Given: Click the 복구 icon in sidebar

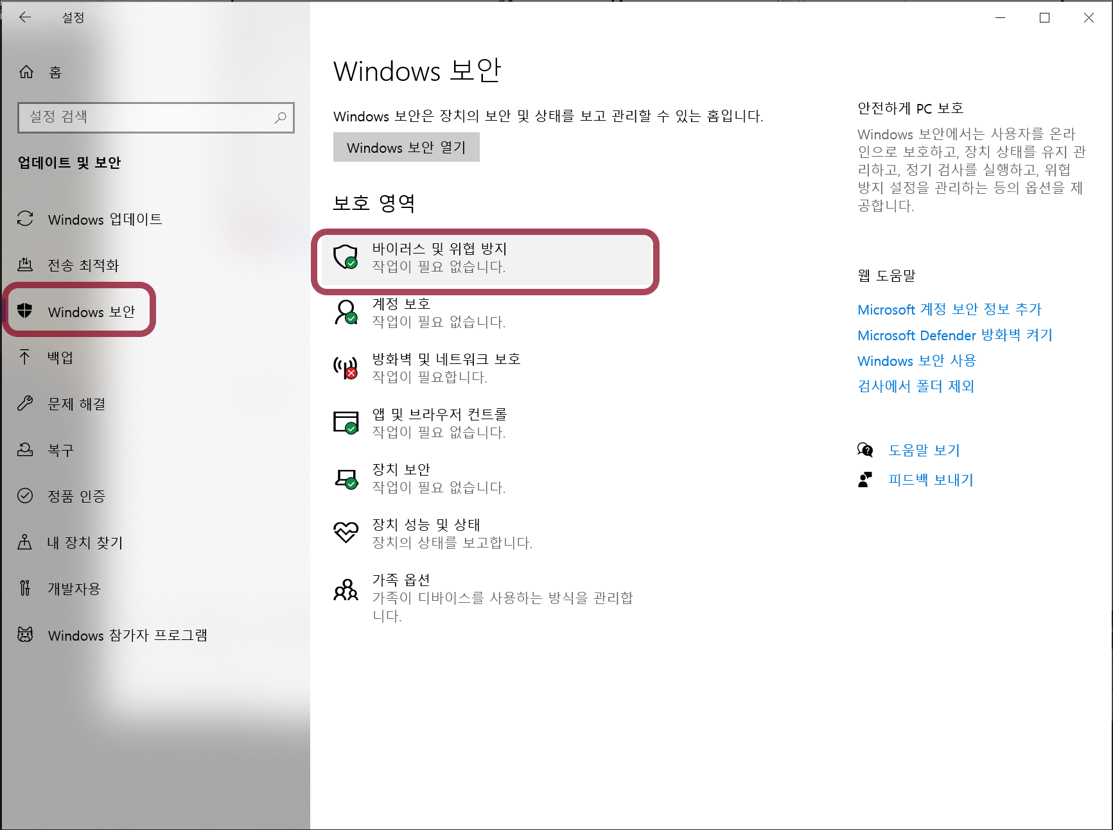Looking at the screenshot, I should tap(25, 449).
